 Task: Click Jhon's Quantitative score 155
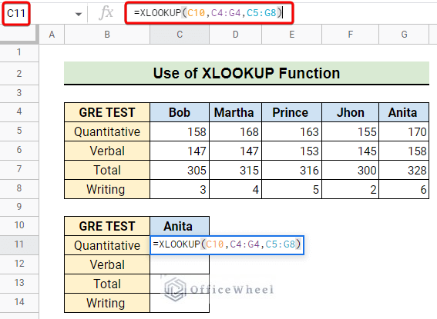(x=351, y=131)
